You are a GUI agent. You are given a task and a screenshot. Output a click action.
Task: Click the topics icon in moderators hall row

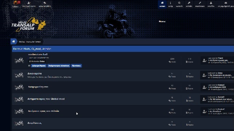click(x=187, y=62)
